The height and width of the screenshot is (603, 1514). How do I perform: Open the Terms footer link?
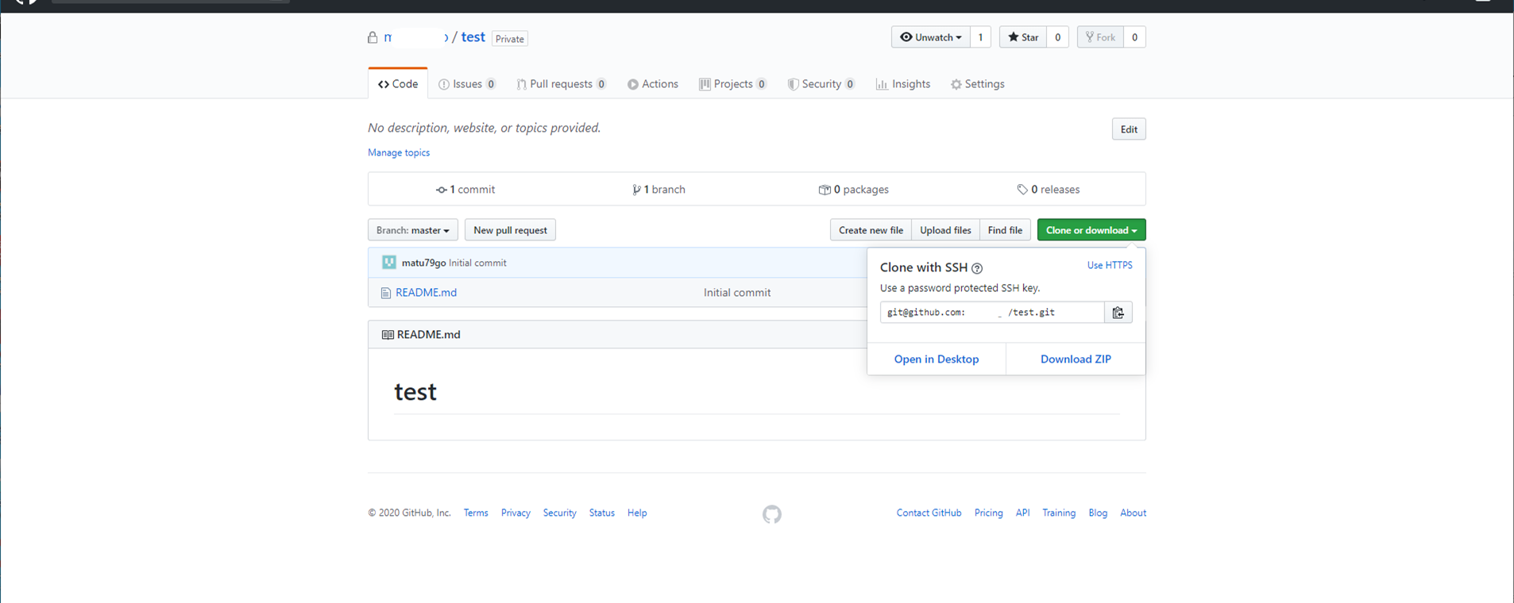[x=476, y=513]
